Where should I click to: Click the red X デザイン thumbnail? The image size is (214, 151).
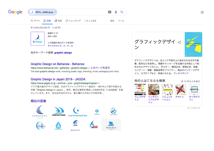coord(181,89)
